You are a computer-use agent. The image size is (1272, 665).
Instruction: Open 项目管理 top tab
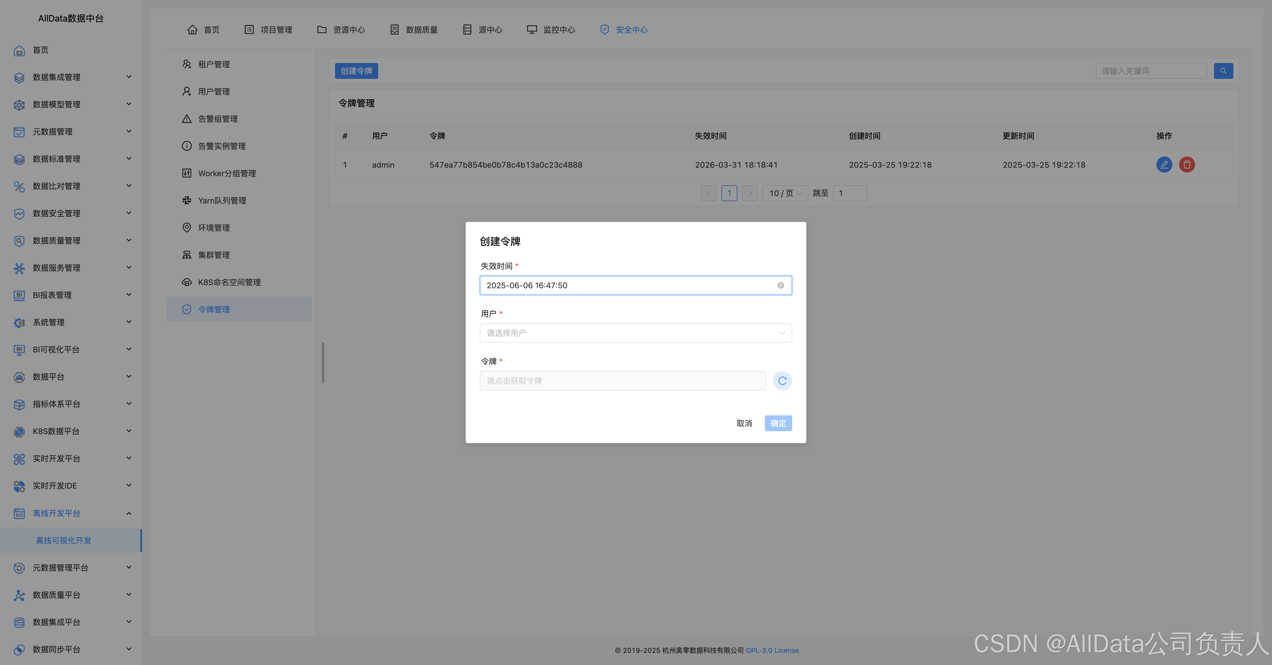(x=269, y=30)
